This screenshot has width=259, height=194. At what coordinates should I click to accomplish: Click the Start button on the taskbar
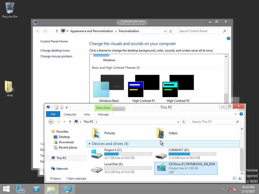pos(6,189)
